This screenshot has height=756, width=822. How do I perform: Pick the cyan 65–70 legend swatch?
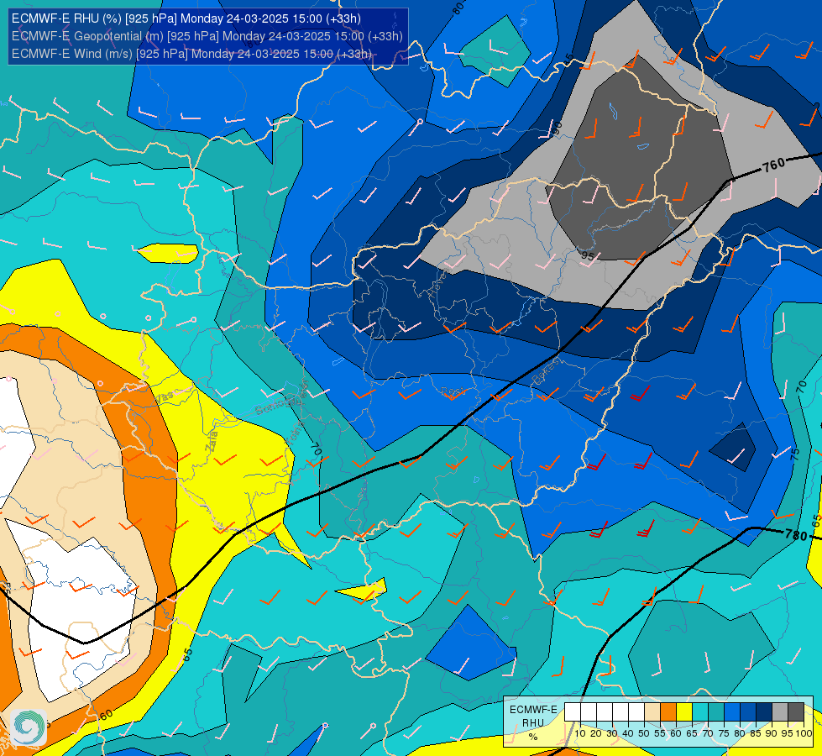tap(700, 712)
